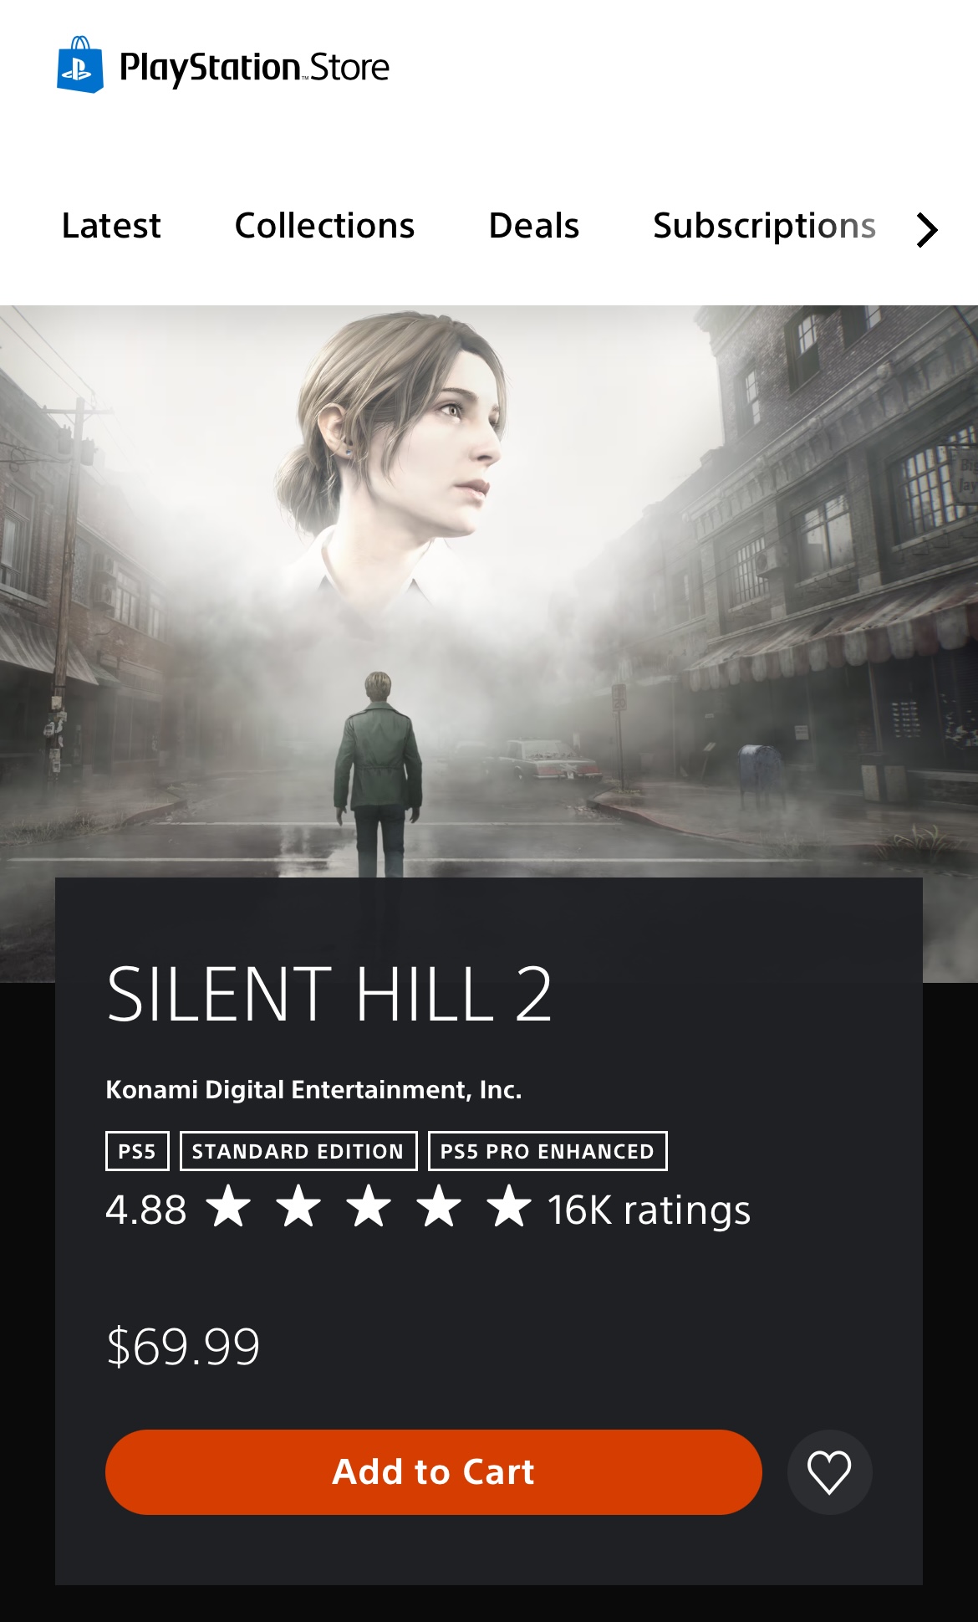This screenshot has height=1622, width=978.
Task: Click the Add to Cart button
Action: (434, 1472)
